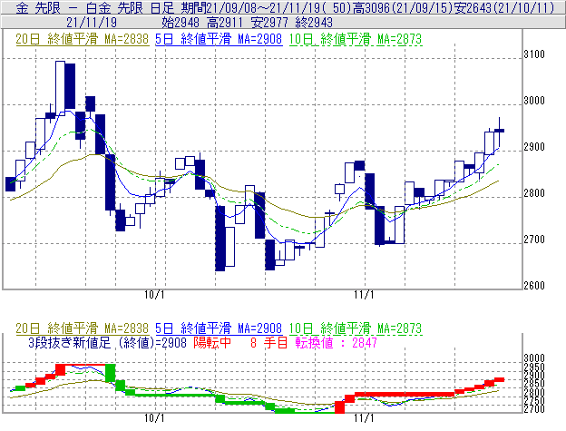This screenshot has width=566, height=431.
Task: Click the date label 21/11/19 in the second header row
Action: [x=92, y=23]
